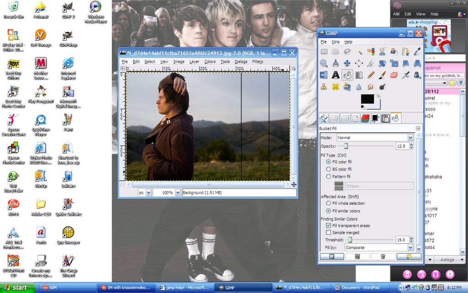
Task: Select the Ellipse Select tool
Action: (335, 51)
